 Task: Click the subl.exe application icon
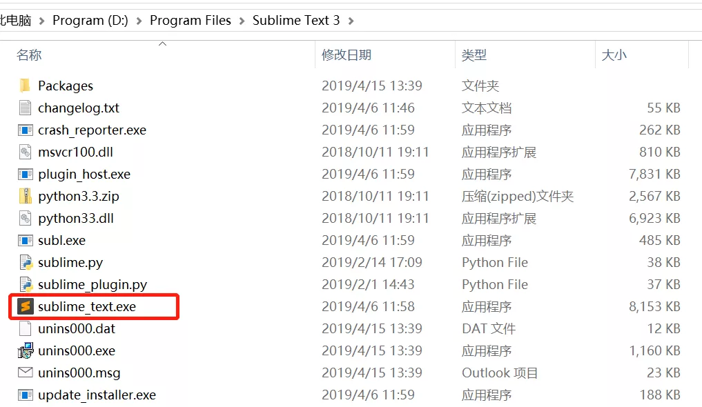point(25,241)
